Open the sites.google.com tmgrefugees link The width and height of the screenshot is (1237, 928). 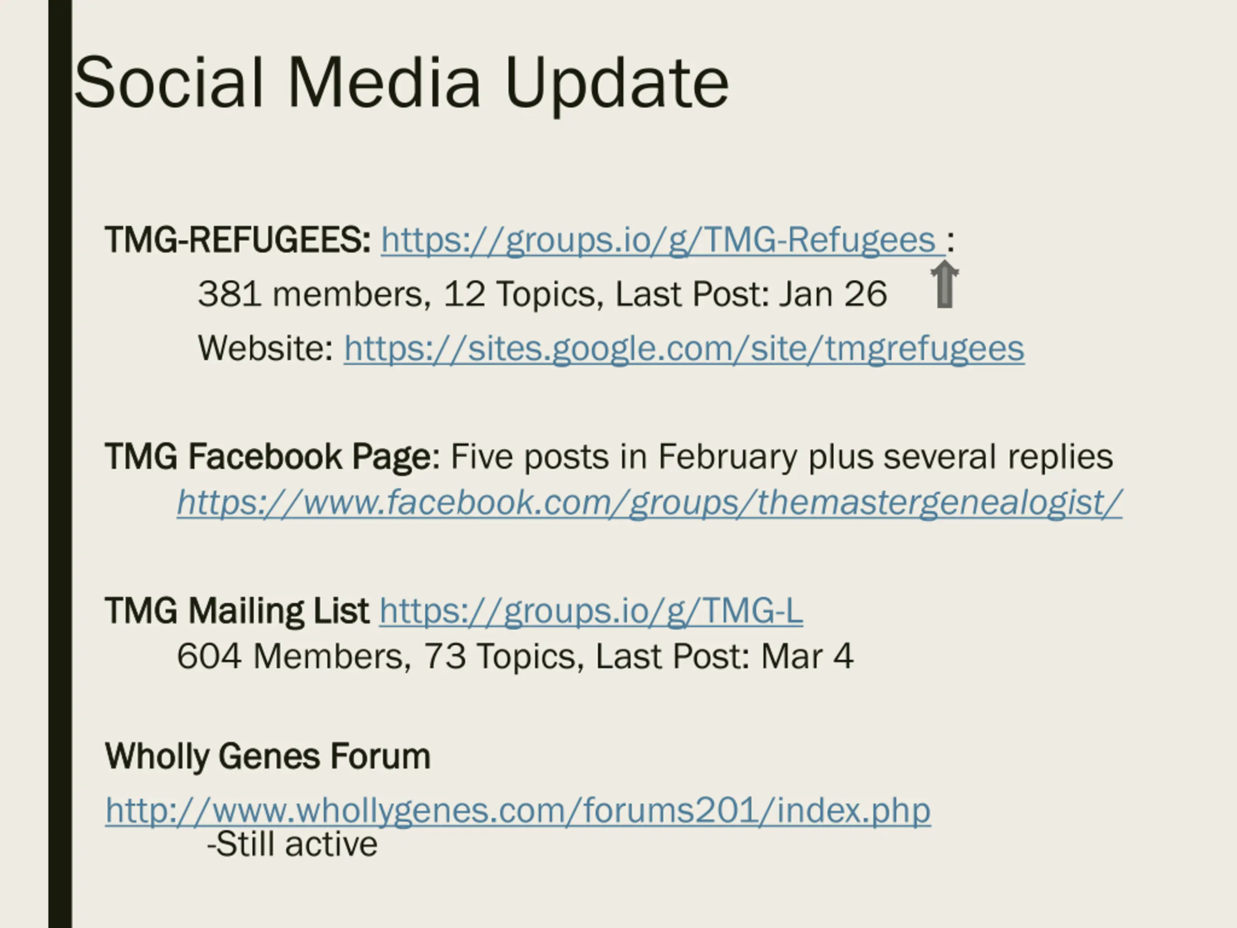[x=684, y=348]
